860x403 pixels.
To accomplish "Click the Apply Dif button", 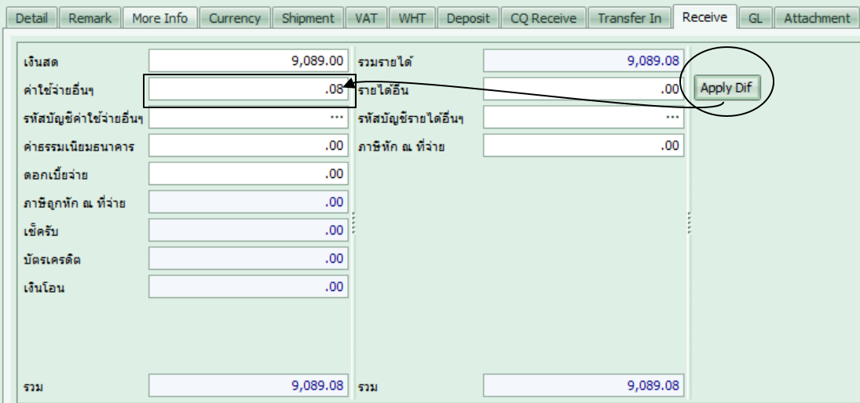I will pos(726,88).
